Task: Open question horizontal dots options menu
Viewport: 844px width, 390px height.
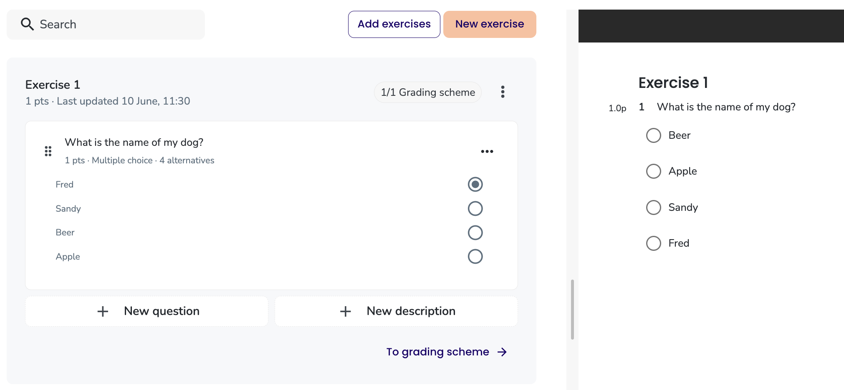Action: [487, 151]
